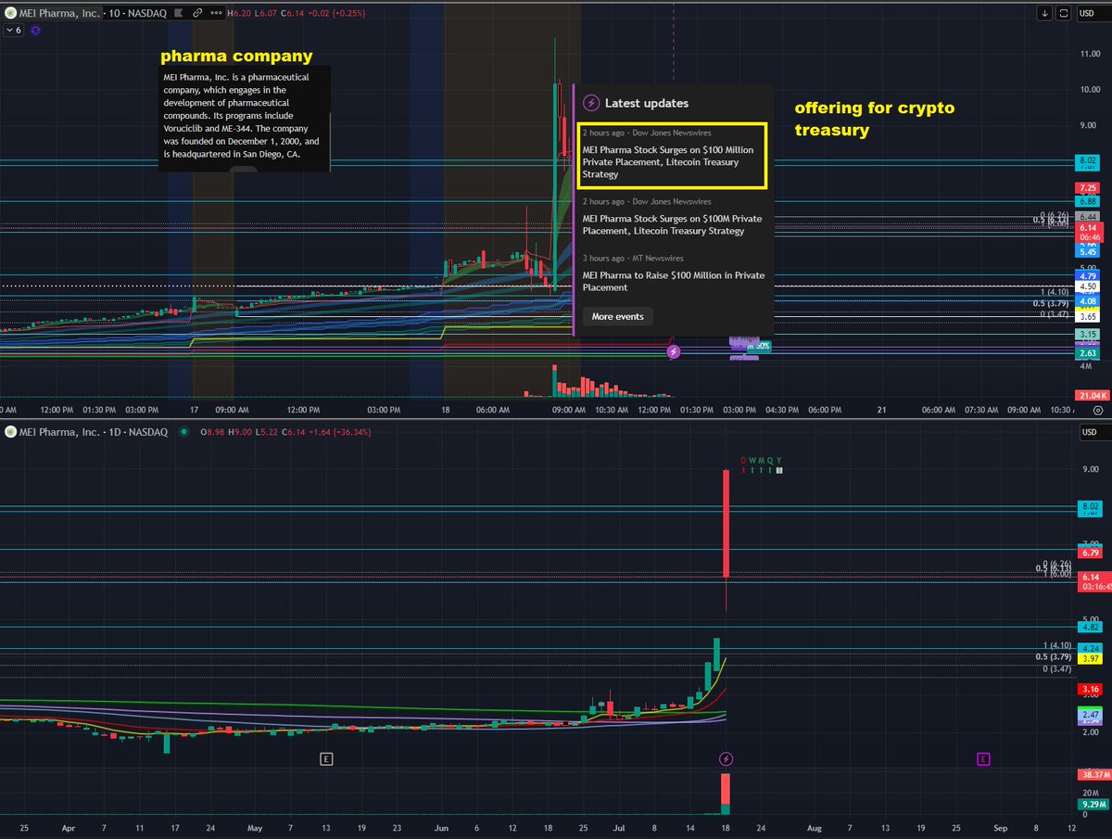Click the More events button
The image size is (1112, 839).
click(x=617, y=316)
